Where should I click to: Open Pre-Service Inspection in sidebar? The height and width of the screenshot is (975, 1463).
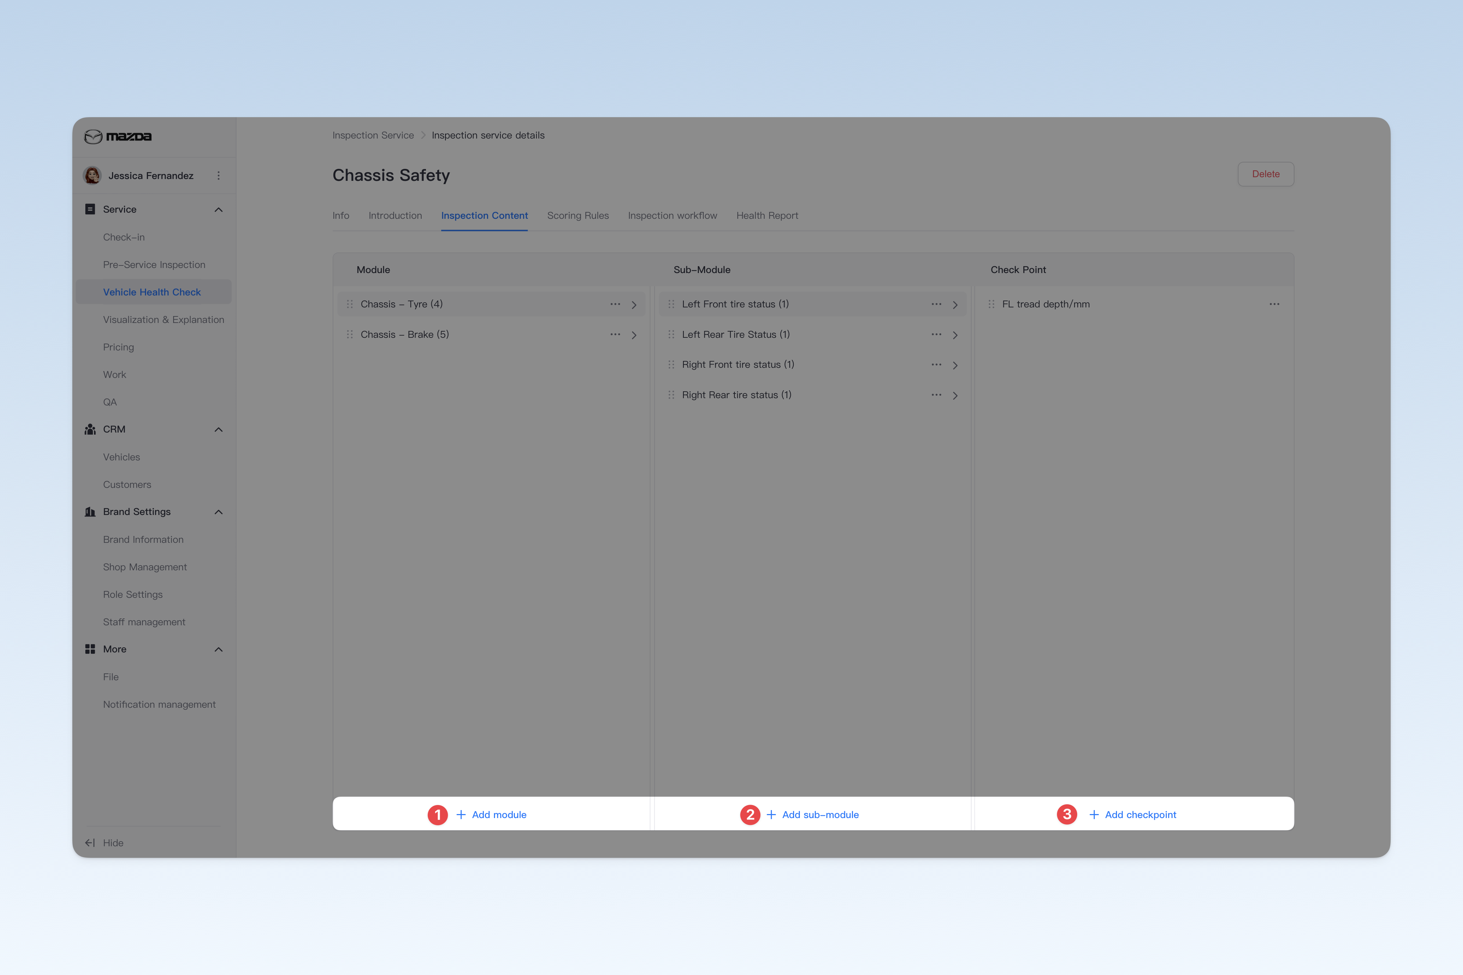(154, 264)
